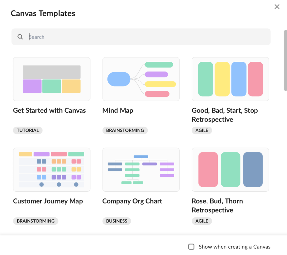Open the Get Started with Canvas thumbnail
Screen dimensions: 287x255
[52, 79]
